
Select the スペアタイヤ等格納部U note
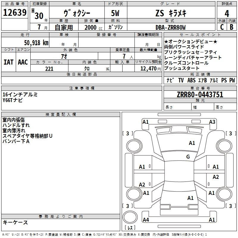click(x=27, y=136)
